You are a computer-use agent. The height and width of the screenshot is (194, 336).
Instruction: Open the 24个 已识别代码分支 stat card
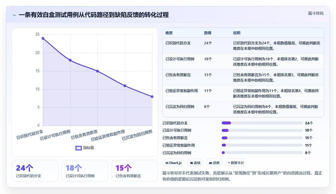pos(35,171)
